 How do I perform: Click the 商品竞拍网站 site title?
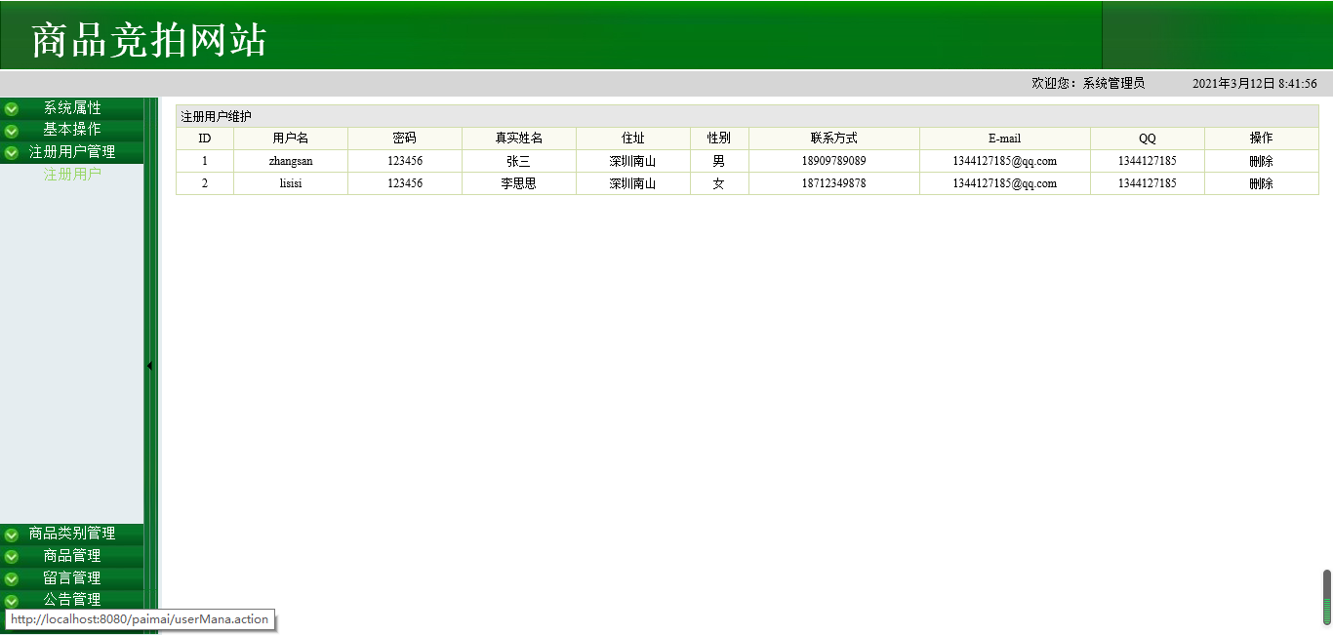pos(149,41)
